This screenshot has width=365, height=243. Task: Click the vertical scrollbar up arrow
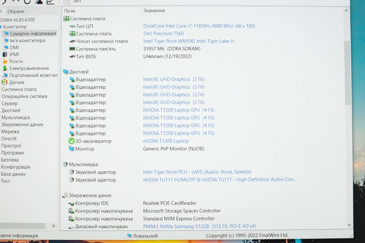(346, 11)
